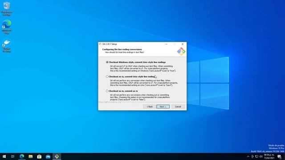
Task: Show hidden system tray icons
Action: (x=248, y=156)
